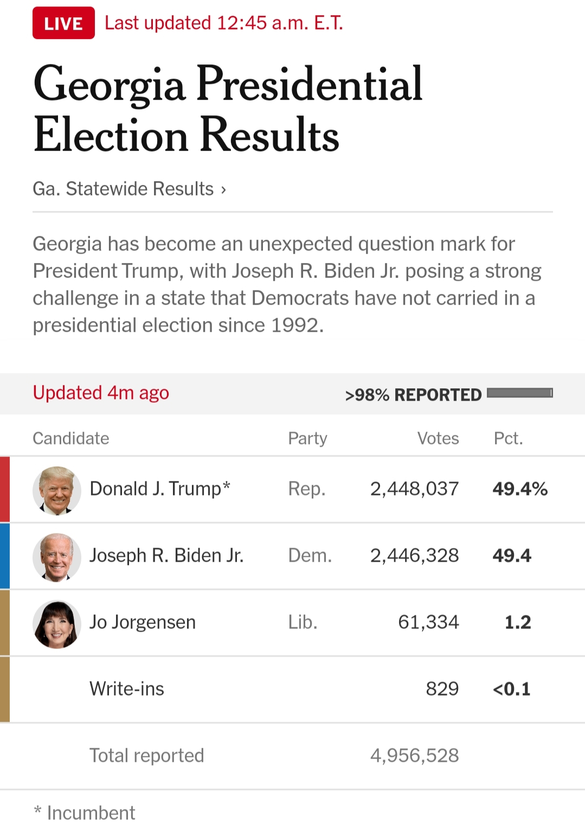Open the Ga. Statewide Results link

point(123,189)
